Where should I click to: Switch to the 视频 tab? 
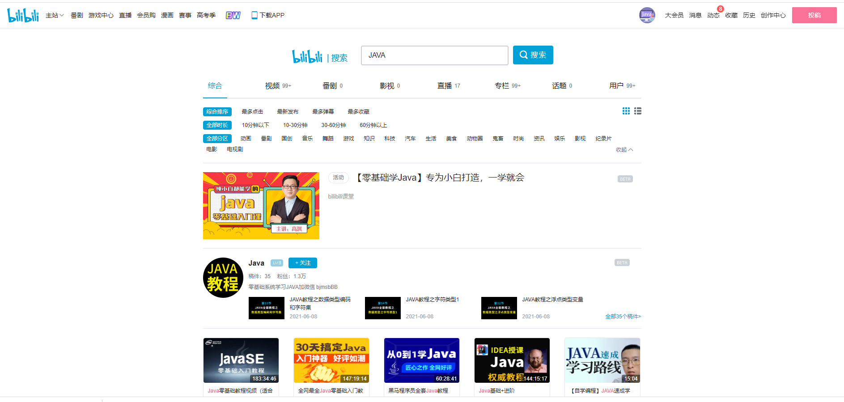278,86
